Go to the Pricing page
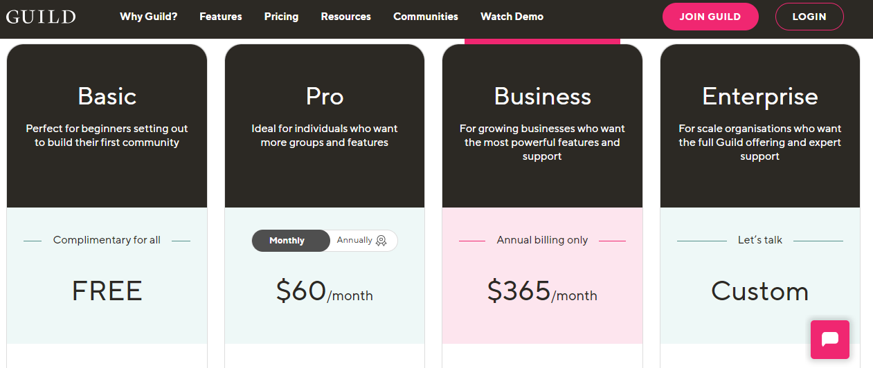Viewport: 873px width, 368px height. pos(281,17)
